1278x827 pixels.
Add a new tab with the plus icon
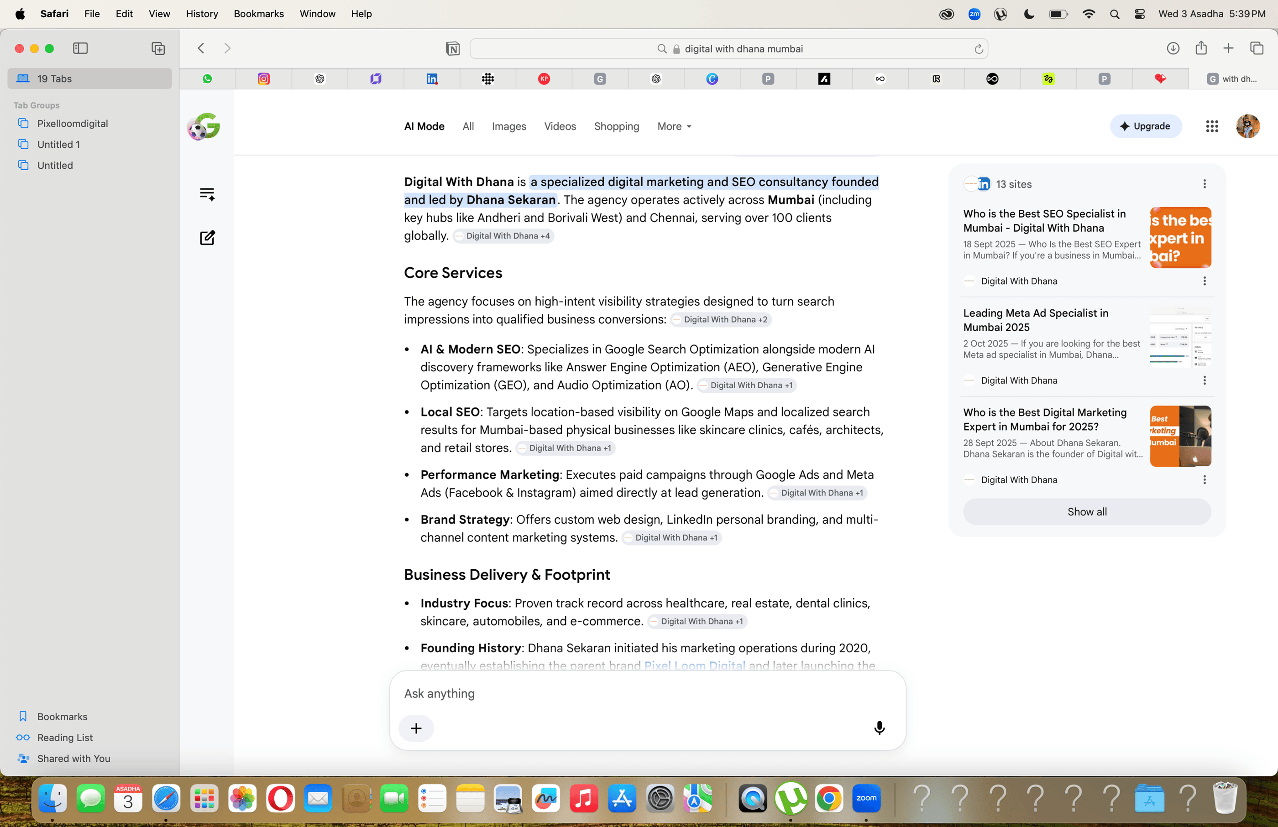point(1228,48)
